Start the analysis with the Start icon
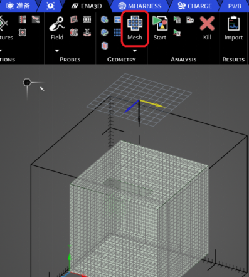249x277 pixels. (160, 28)
